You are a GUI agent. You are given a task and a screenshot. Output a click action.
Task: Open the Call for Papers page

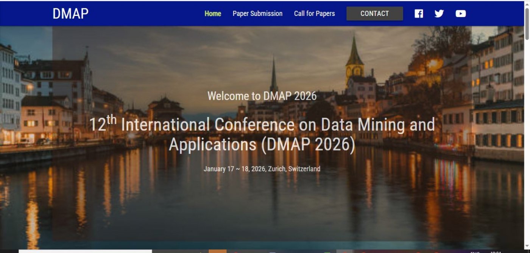(314, 14)
